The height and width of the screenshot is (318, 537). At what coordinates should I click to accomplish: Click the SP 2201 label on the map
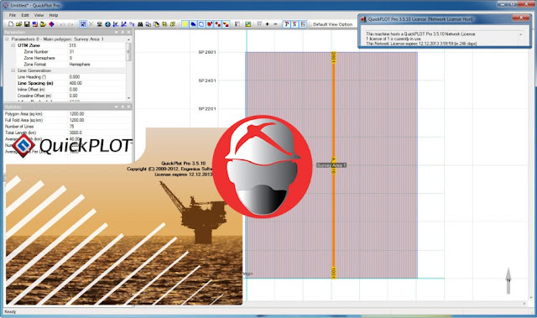[x=207, y=109]
